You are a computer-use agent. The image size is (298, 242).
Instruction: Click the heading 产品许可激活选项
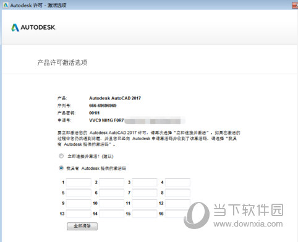(x=62, y=62)
